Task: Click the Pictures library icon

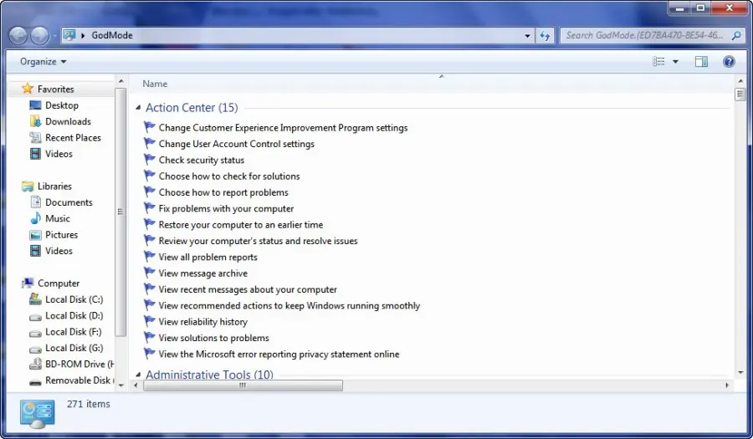Action: 35,235
